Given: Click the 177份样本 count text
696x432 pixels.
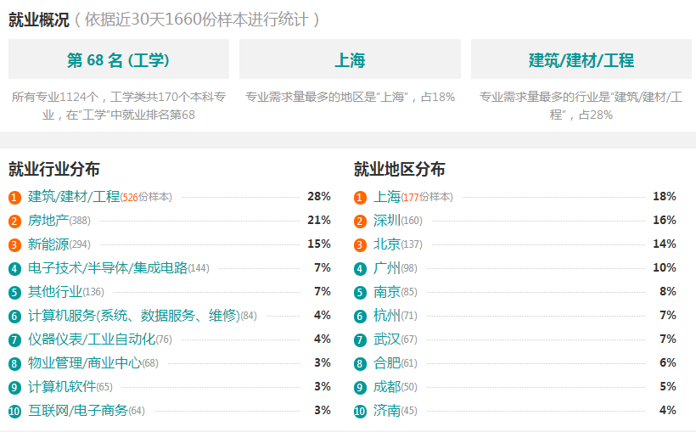Looking at the screenshot, I should tap(427, 197).
